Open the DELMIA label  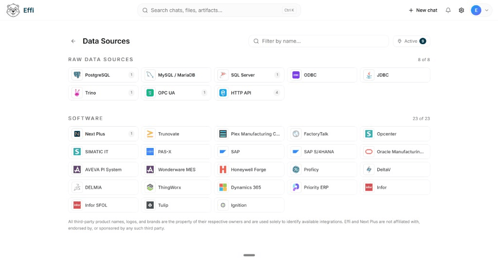93,188
